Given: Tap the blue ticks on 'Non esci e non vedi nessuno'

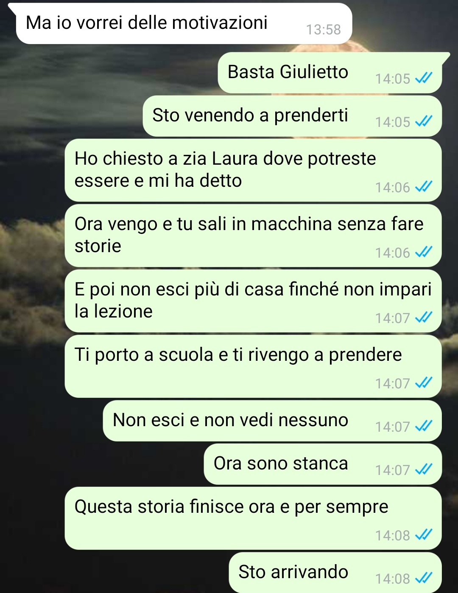Looking at the screenshot, I should coord(423,426).
